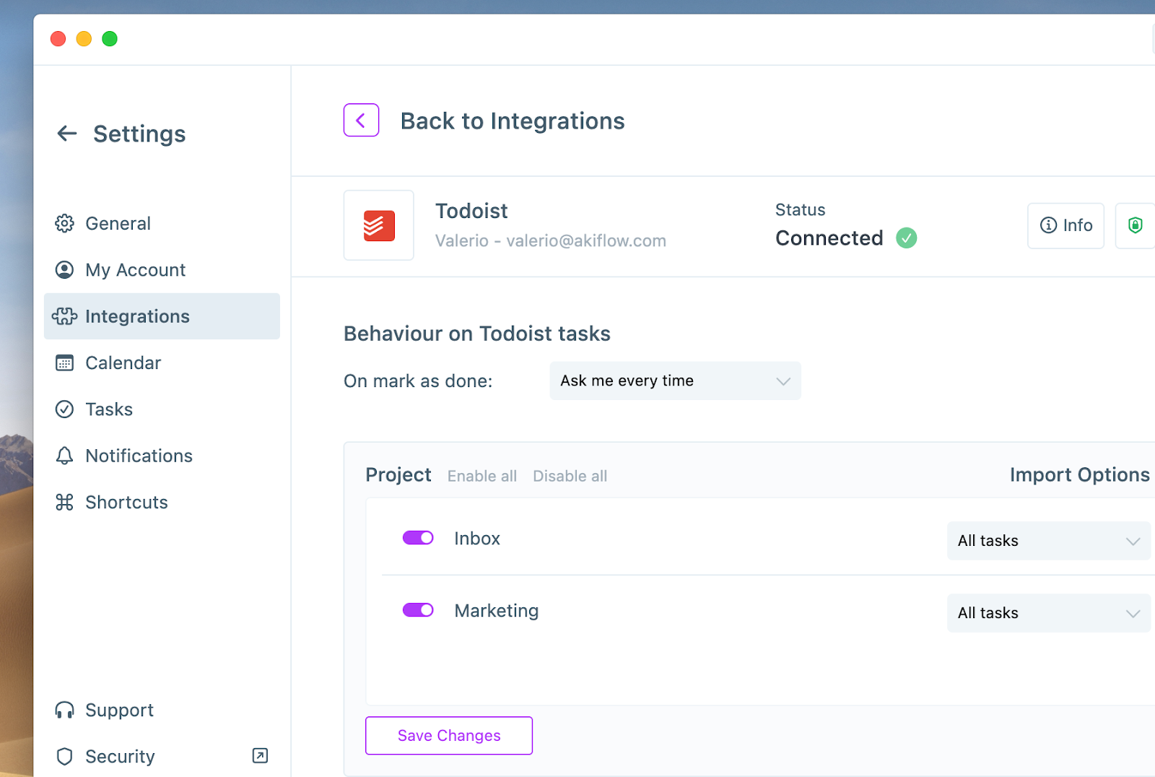Click the General gear icon

[65, 224]
